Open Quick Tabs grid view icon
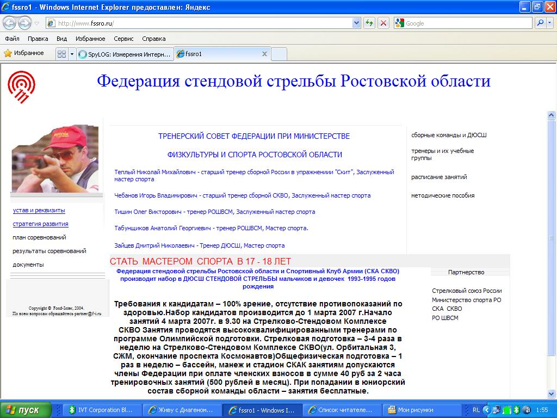The image size is (557, 418). [x=60, y=54]
